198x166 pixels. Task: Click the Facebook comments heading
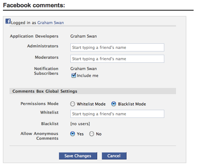[x=34, y=5]
